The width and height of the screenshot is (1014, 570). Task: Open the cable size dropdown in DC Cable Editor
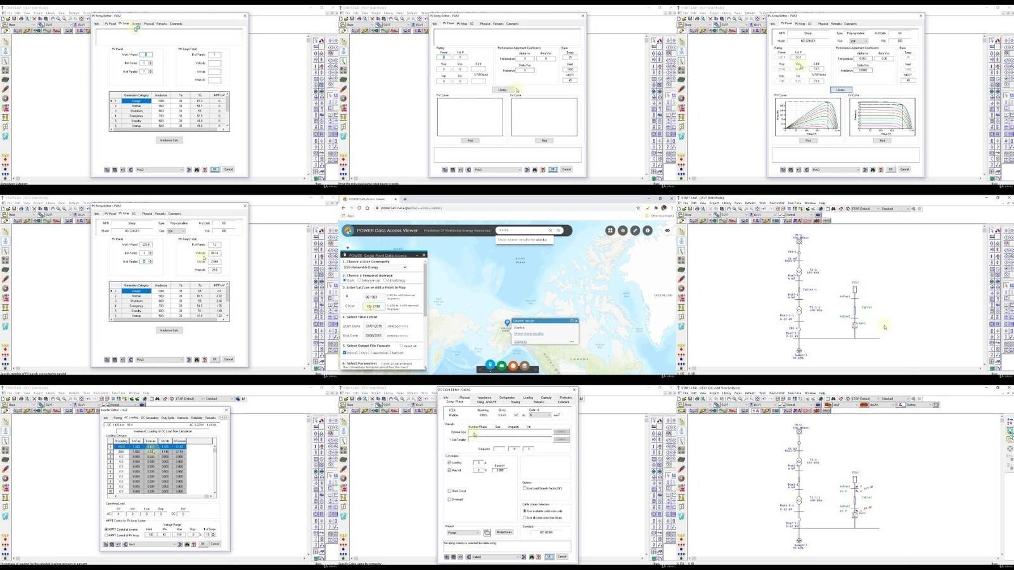(x=540, y=415)
